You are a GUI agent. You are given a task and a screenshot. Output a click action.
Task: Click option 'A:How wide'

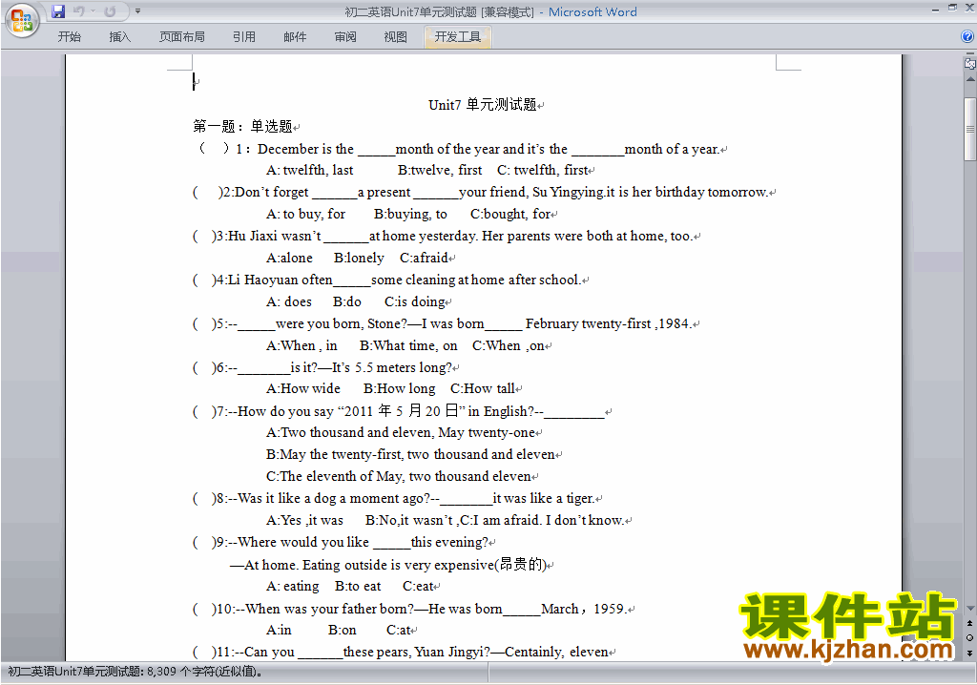click(303, 389)
